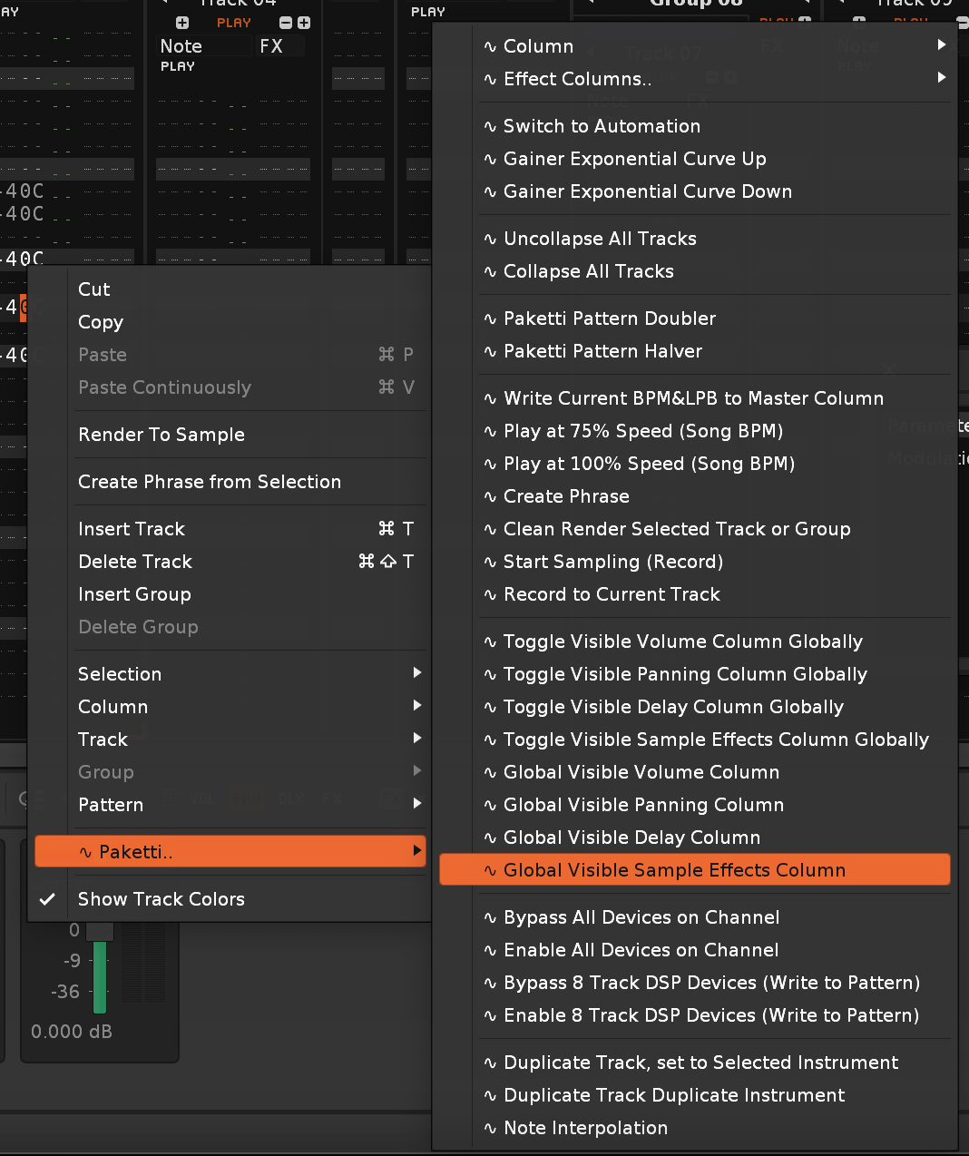This screenshot has height=1156, width=969.
Task: Click Paketti Pattern Doubler
Action: coord(609,318)
